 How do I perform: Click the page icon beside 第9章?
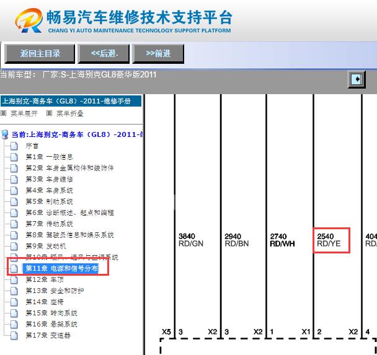pyautogui.click(x=14, y=246)
